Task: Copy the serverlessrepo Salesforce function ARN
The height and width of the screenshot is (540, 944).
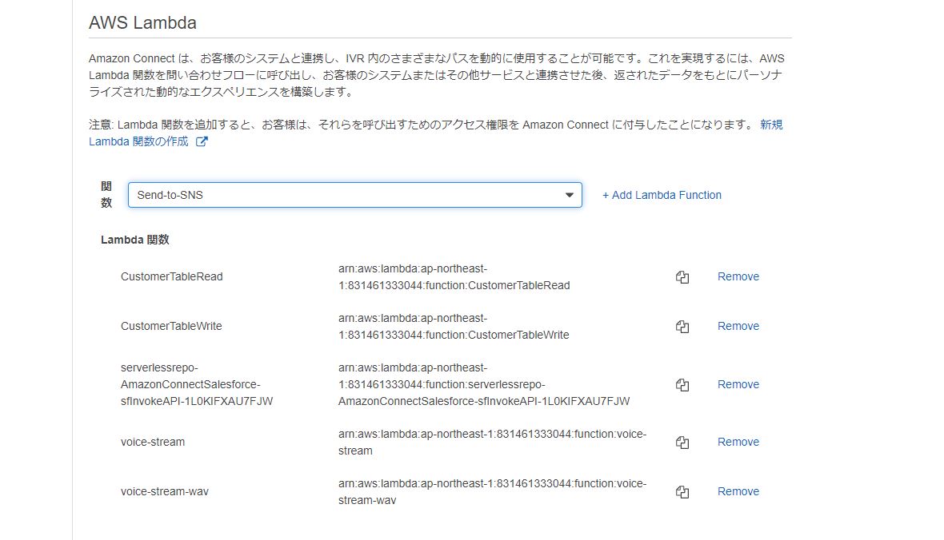Action: pos(682,384)
